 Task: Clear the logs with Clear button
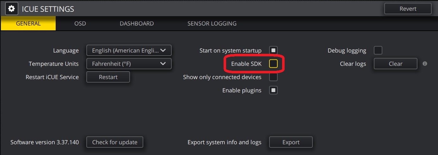(x=396, y=64)
